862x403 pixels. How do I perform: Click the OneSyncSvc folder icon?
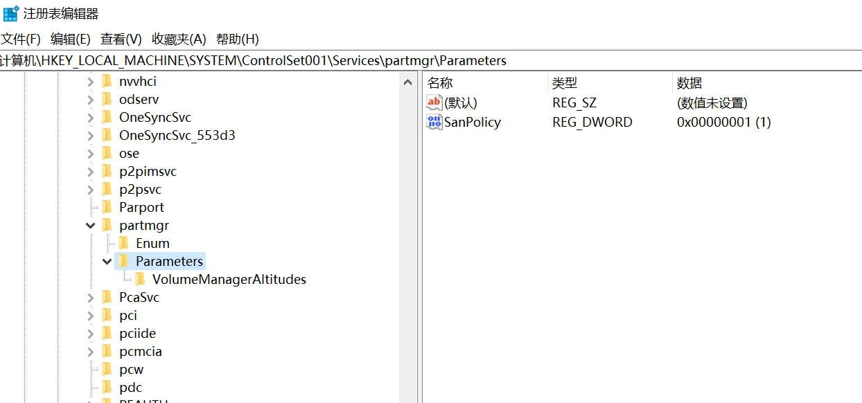[107, 117]
